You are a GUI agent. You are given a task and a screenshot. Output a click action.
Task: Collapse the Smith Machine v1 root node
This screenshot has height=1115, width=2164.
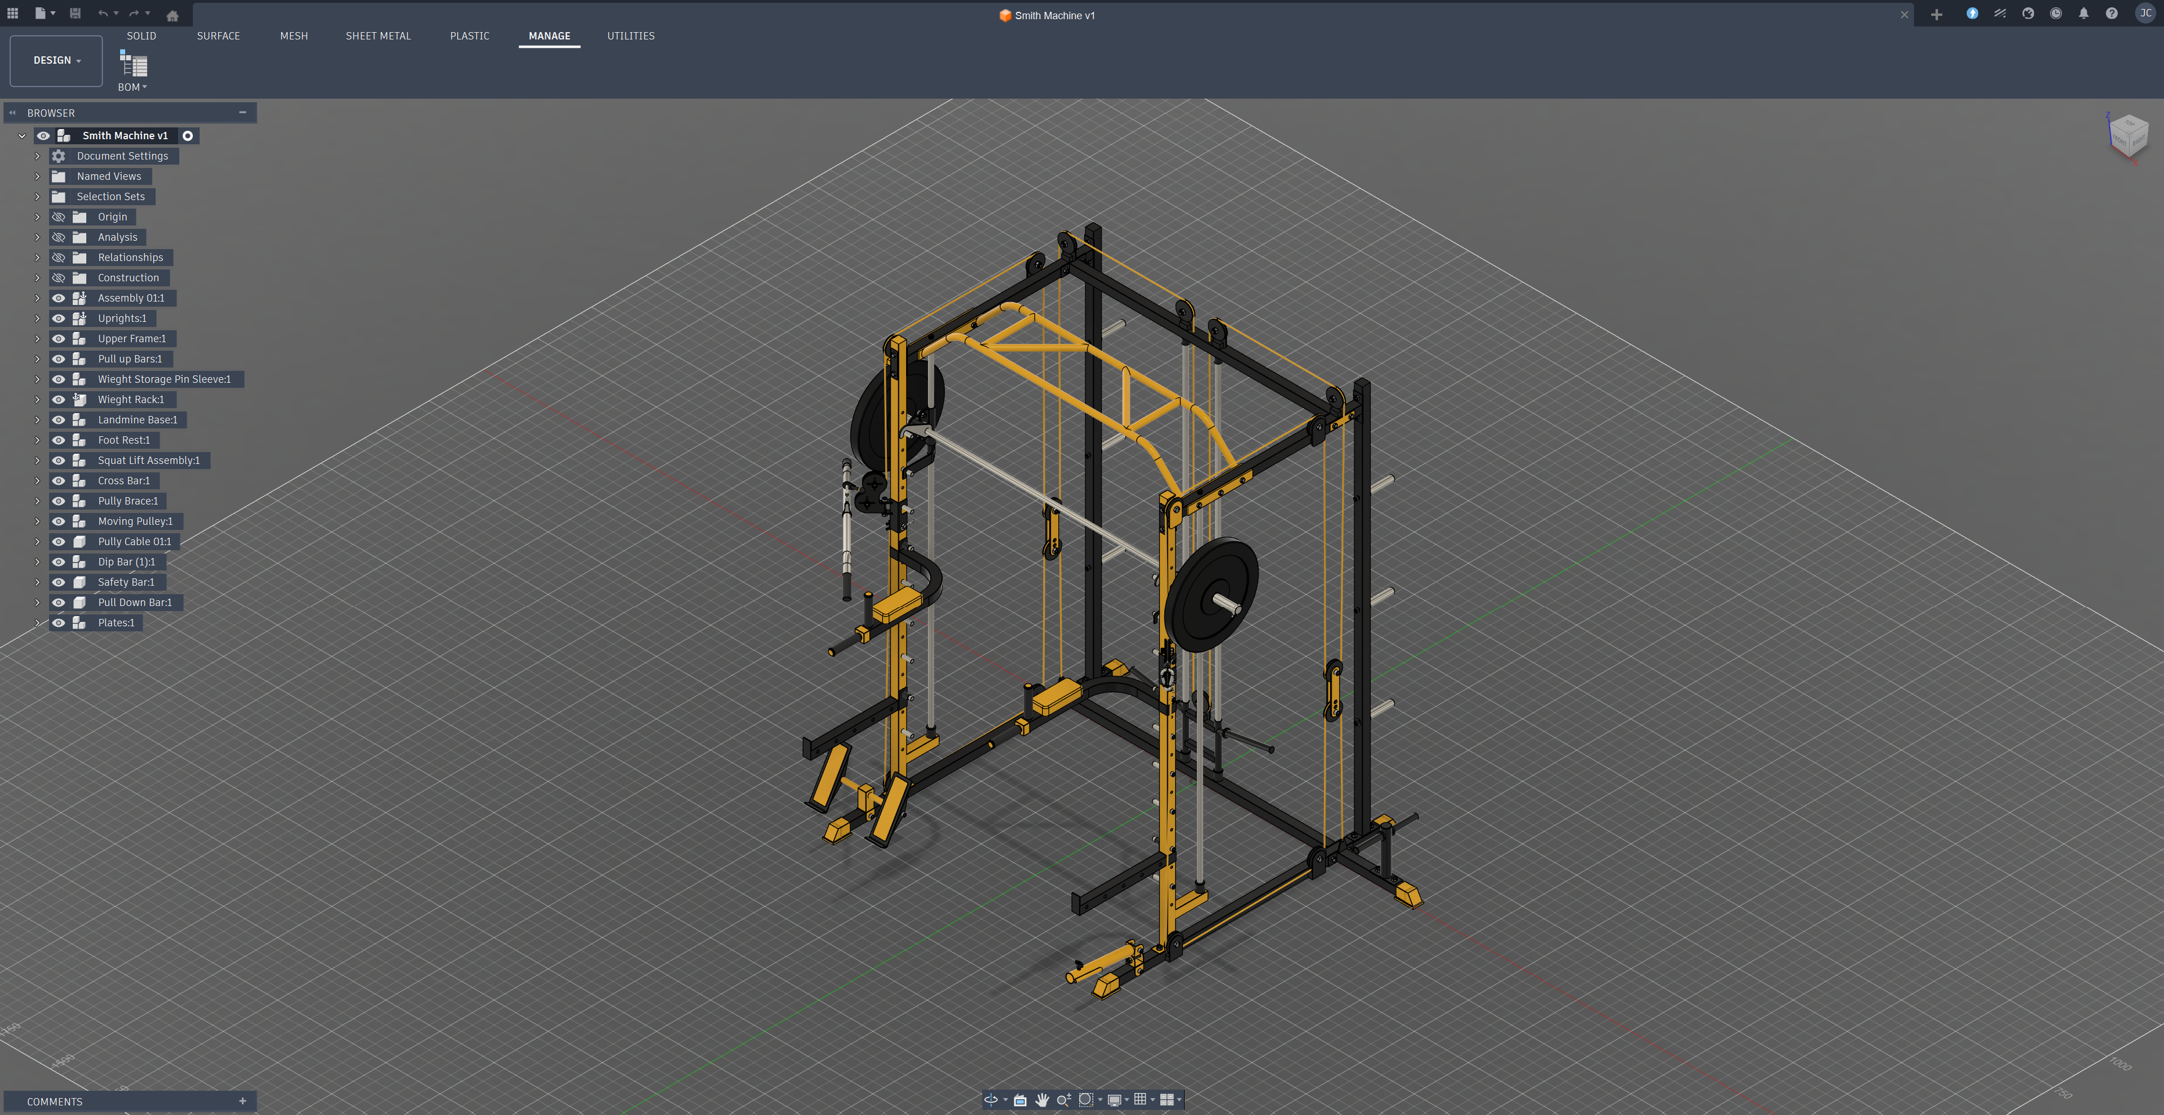click(x=22, y=135)
